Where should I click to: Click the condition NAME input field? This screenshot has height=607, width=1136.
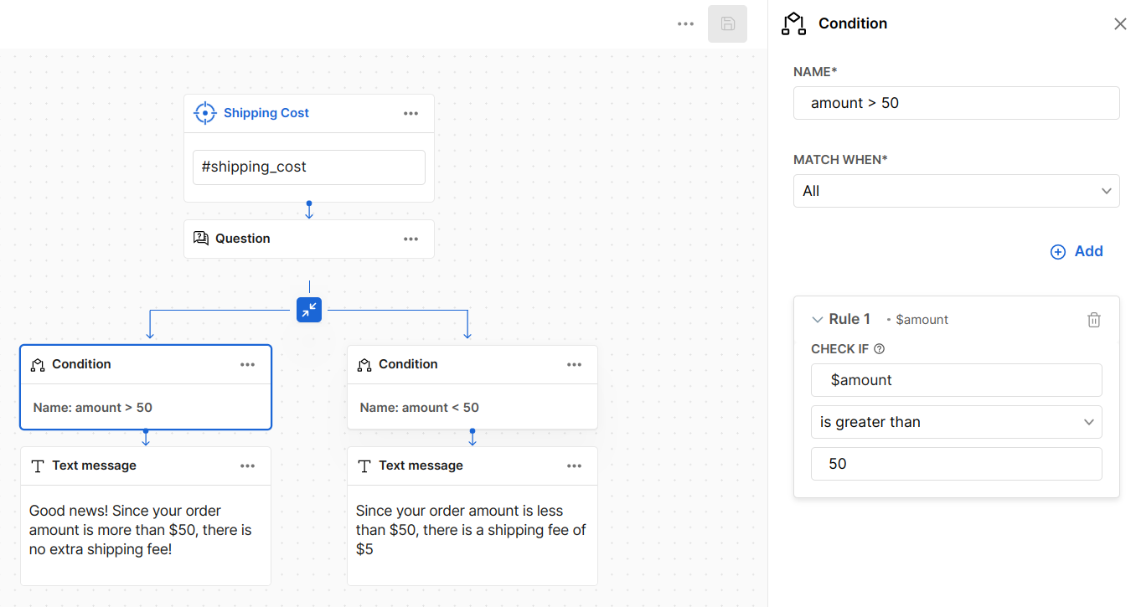(x=956, y=103)
